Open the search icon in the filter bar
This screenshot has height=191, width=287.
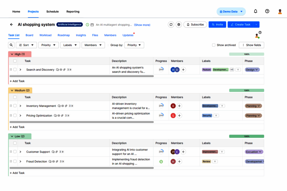click(11, 45)
